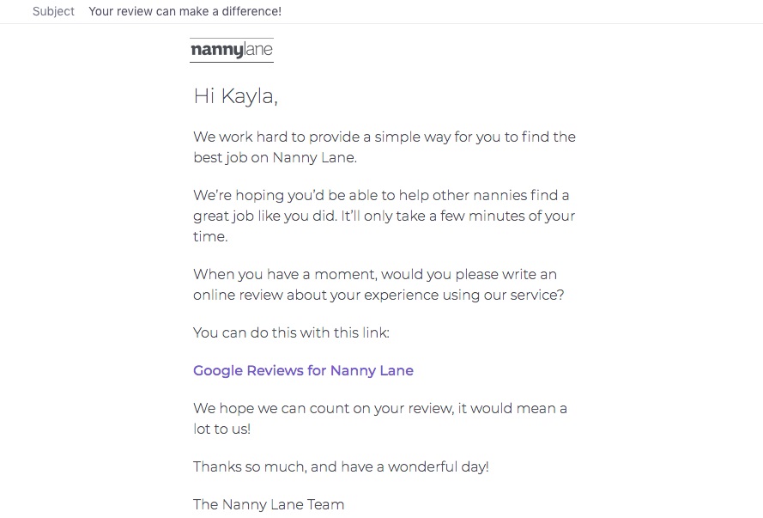Click the 'We're hoping you'd be able' line

[381, 195]
